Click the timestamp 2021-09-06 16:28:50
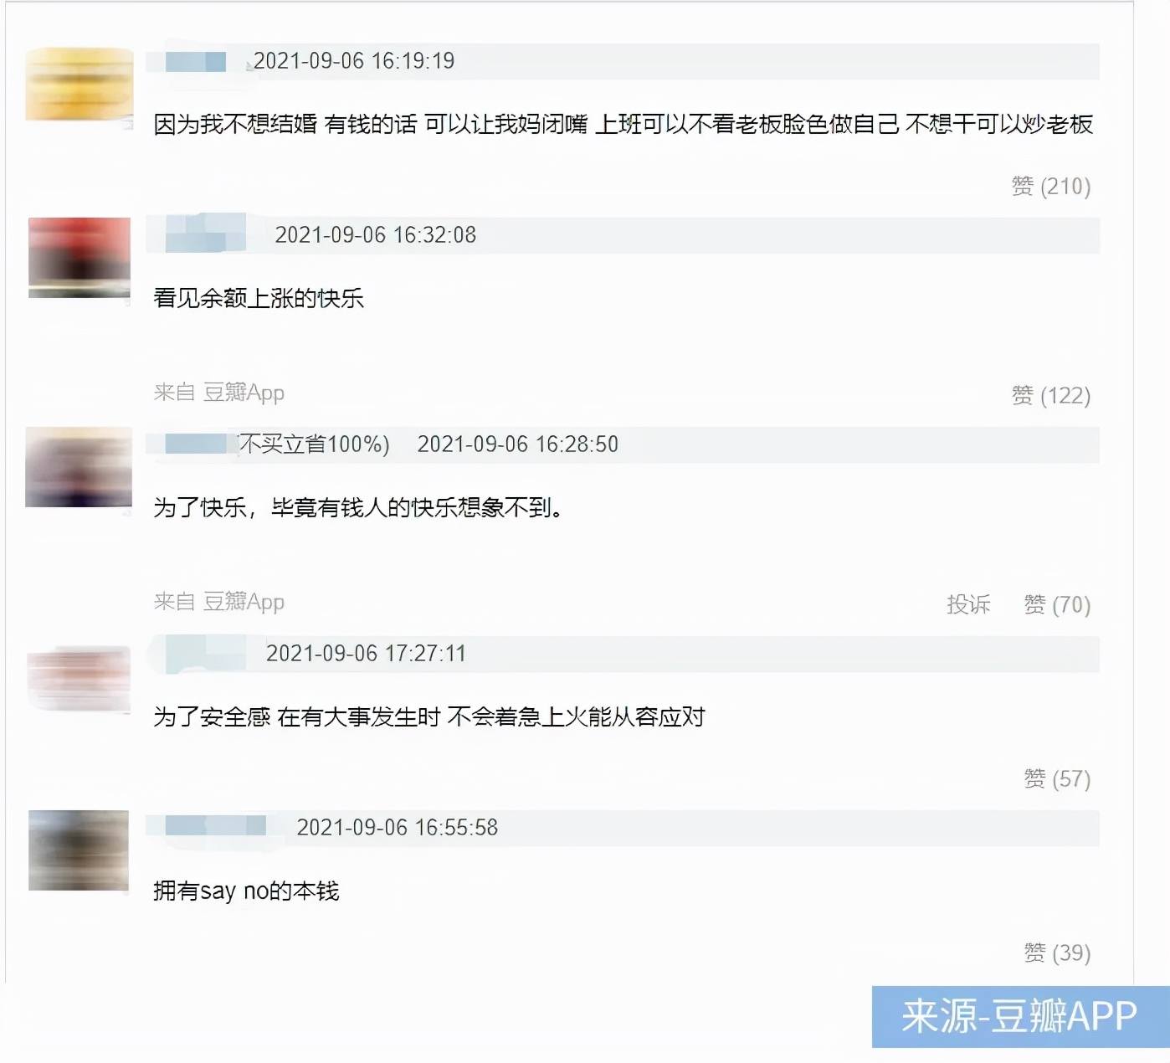 518,444
